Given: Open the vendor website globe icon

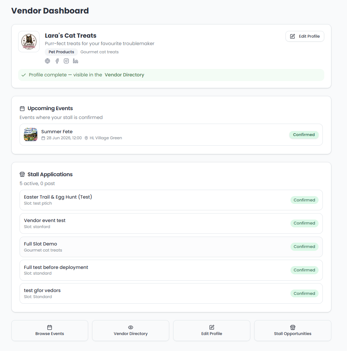Looking at the screenshot, I should click(48, 61).
